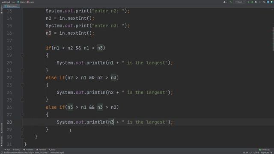Viewport: 274px width, 154px height.
Task: Open the Structure tool window sidebar tab
Action: (x=1, y=128)
